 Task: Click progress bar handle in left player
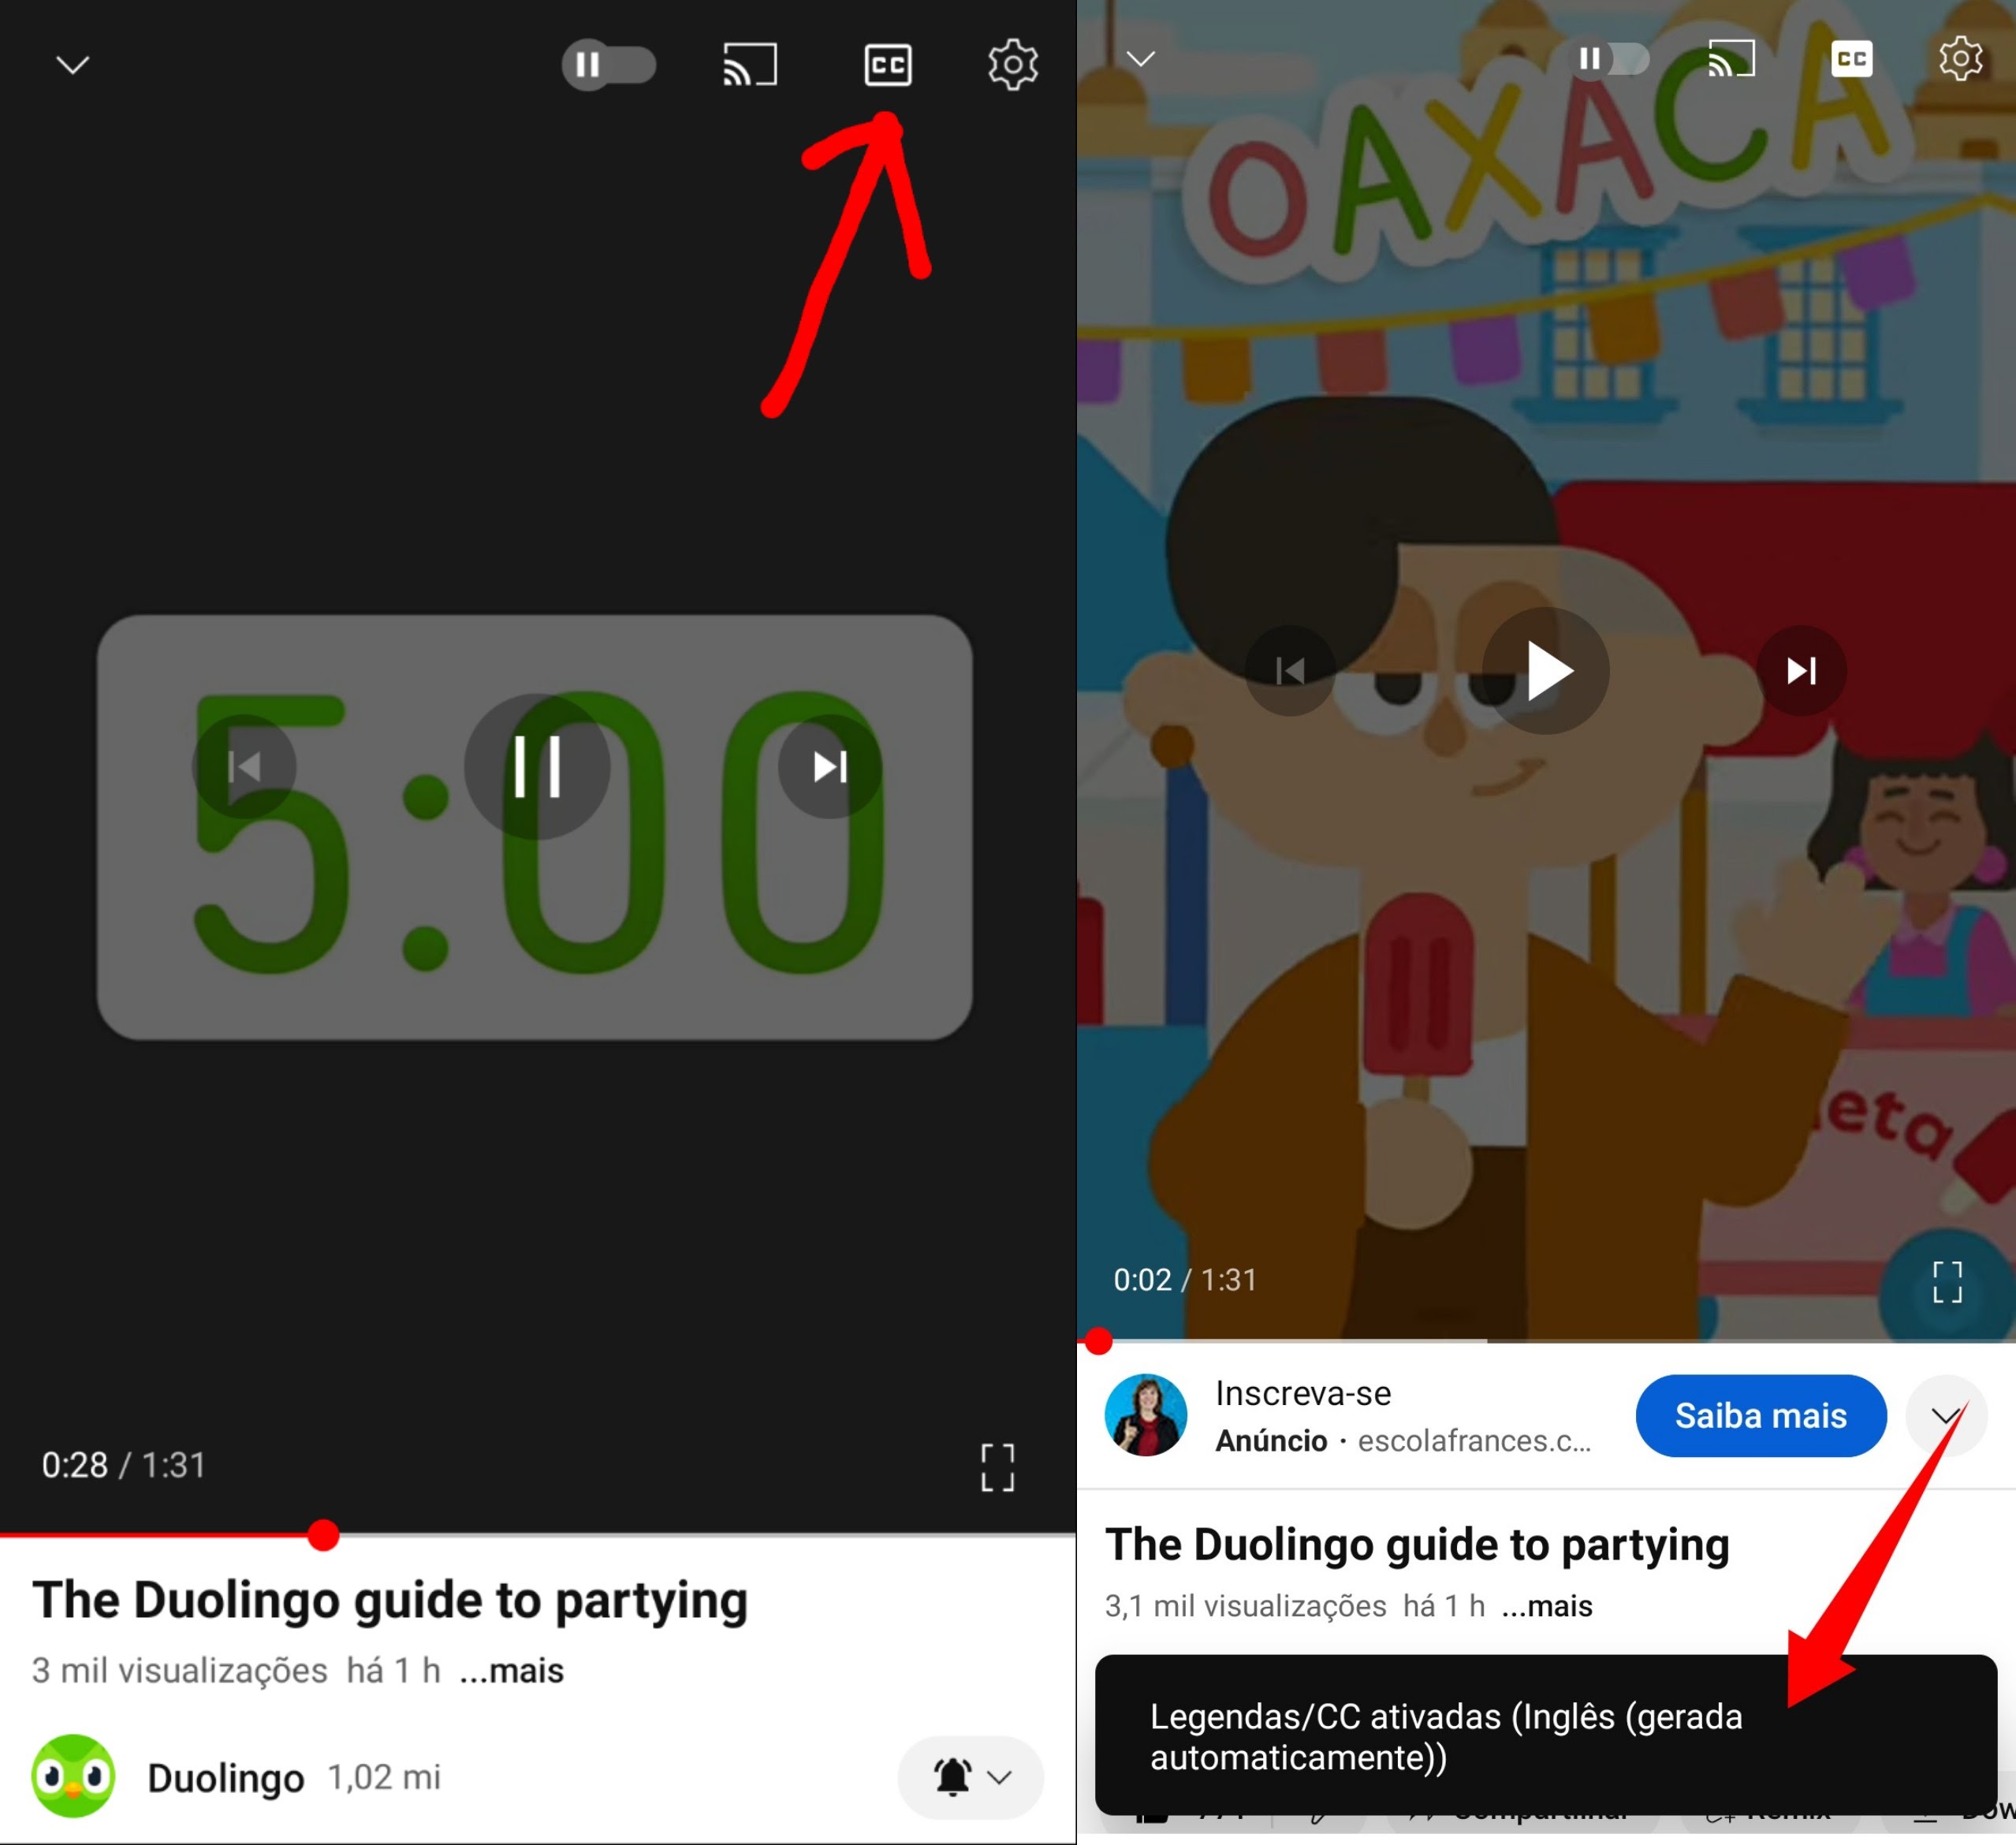323,1534
